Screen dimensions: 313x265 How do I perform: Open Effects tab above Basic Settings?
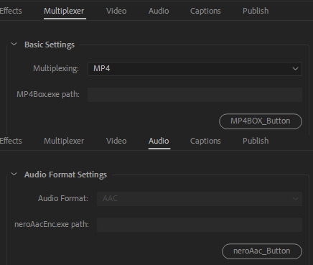11,11
